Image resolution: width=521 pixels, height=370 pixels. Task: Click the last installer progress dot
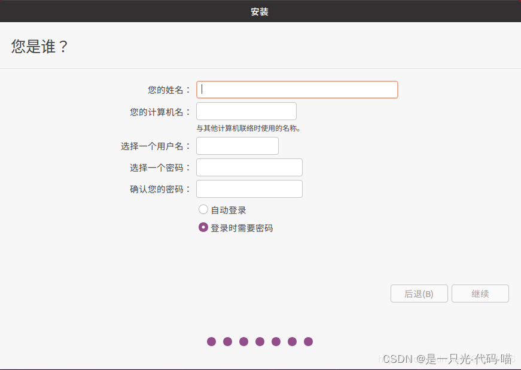pos(308,342)
